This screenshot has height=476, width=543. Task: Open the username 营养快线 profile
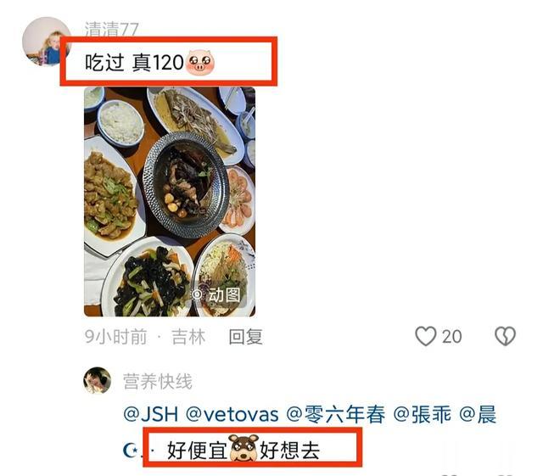click(158, 382)
